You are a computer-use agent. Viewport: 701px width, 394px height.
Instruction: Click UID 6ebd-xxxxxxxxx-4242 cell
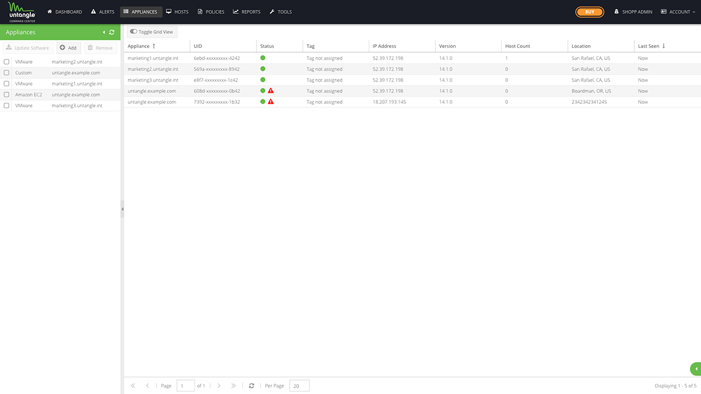(x=217, y=58)
